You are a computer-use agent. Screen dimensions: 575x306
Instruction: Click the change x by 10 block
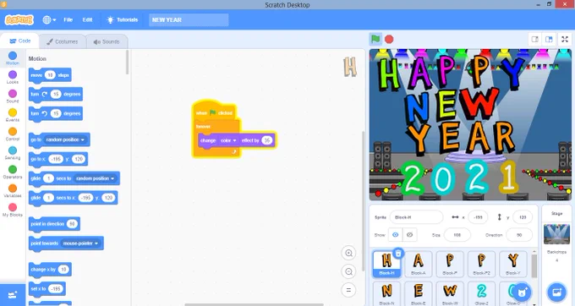(50, 270)
